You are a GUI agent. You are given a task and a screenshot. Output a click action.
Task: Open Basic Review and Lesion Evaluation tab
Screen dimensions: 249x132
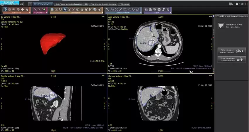pyautogui.click(x=69, y=4)
